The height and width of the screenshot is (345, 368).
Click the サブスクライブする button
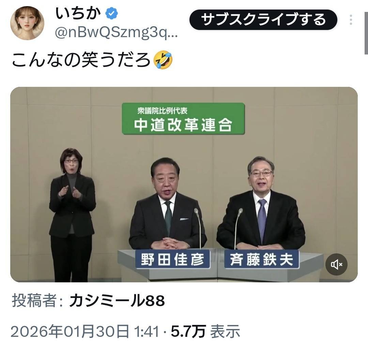pos(263,20)
